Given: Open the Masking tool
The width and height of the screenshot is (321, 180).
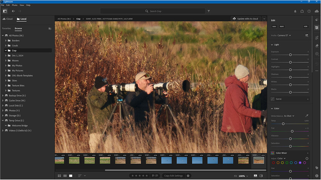Looking at the screenshot, I should point(316,54).
